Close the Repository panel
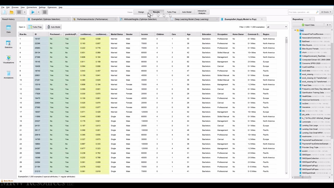334x188 pixels. click(x=310, y=19)
